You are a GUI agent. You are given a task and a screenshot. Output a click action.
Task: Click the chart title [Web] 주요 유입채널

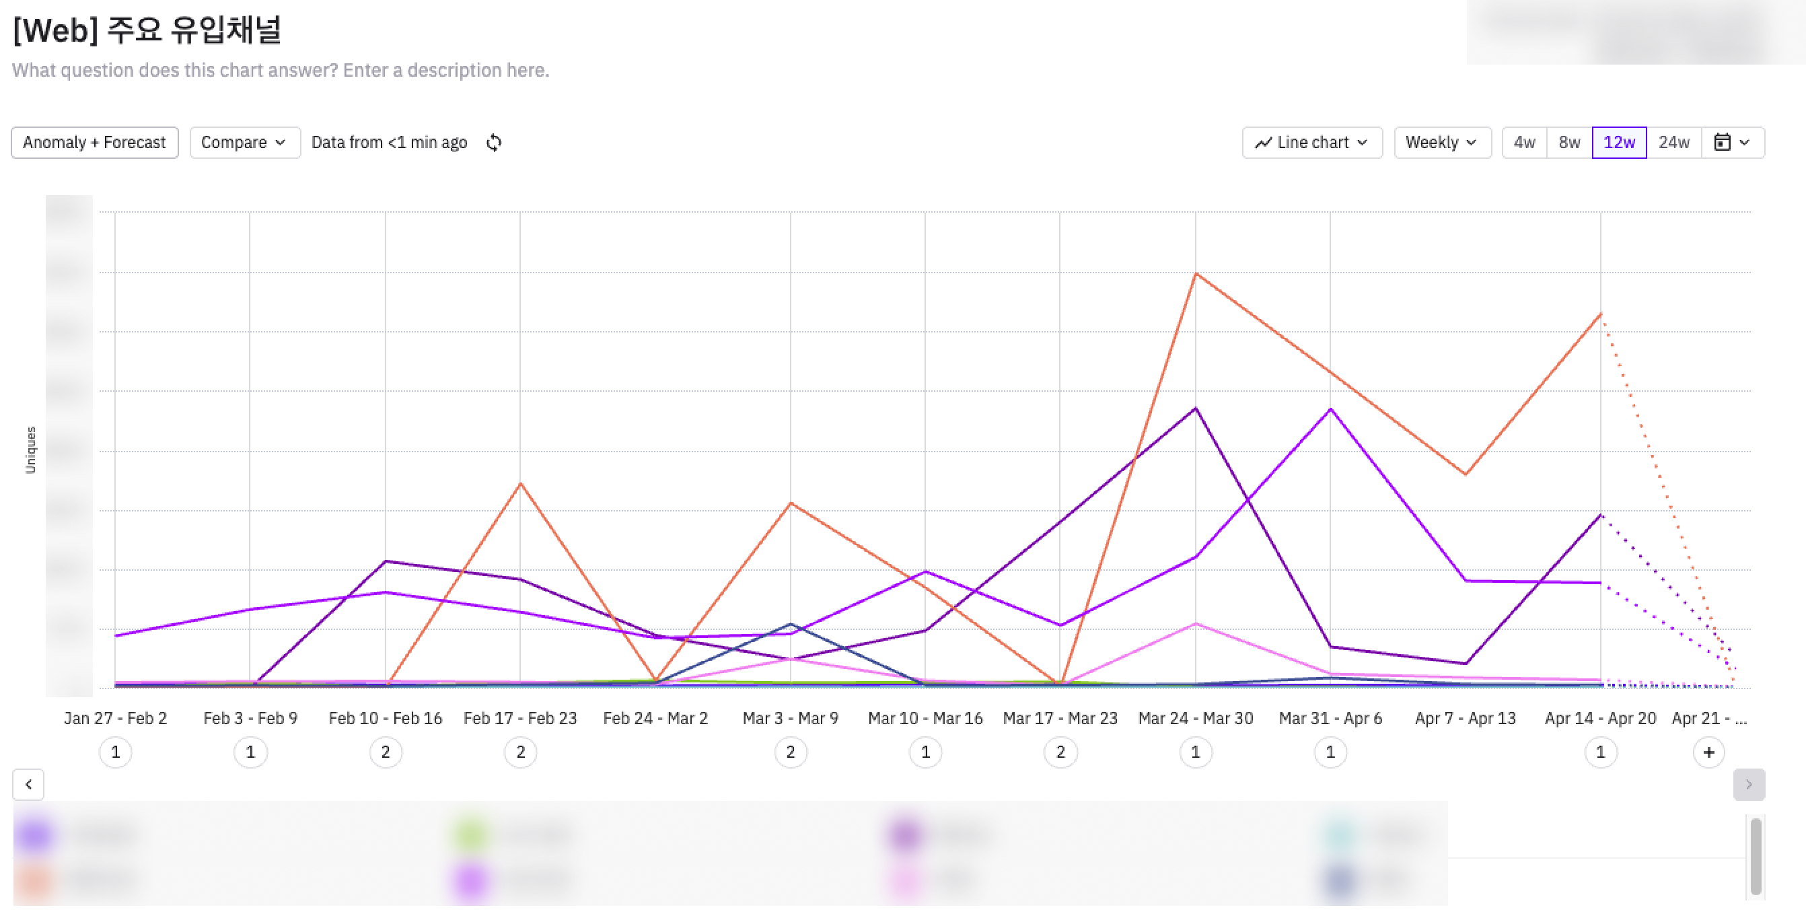click(x=147, y=31)
